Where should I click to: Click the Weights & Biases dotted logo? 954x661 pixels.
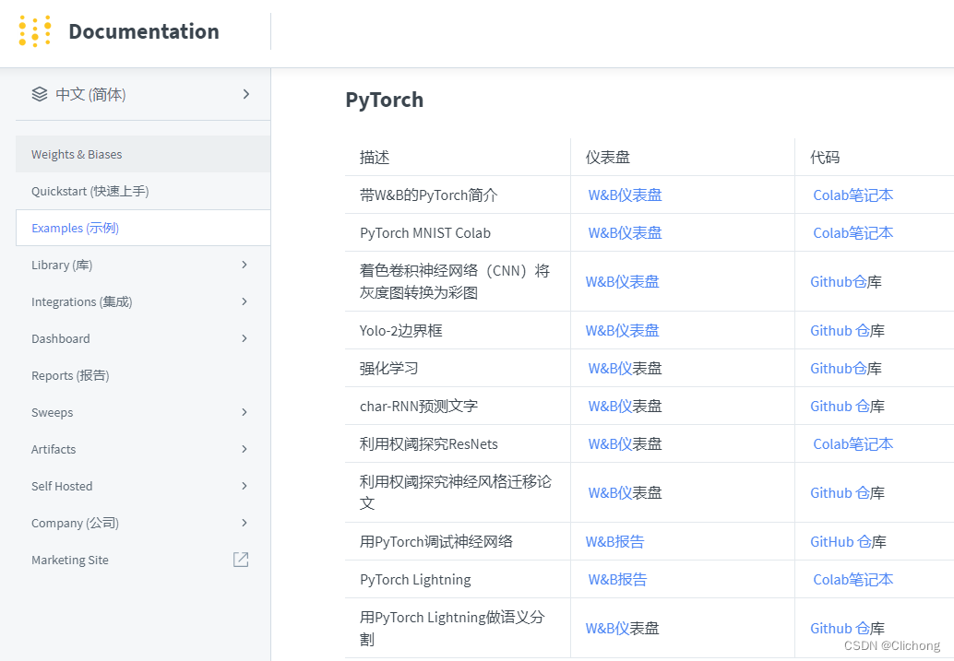point(35,31)
